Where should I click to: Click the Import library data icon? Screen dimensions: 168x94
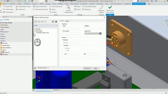coord(53,22)
